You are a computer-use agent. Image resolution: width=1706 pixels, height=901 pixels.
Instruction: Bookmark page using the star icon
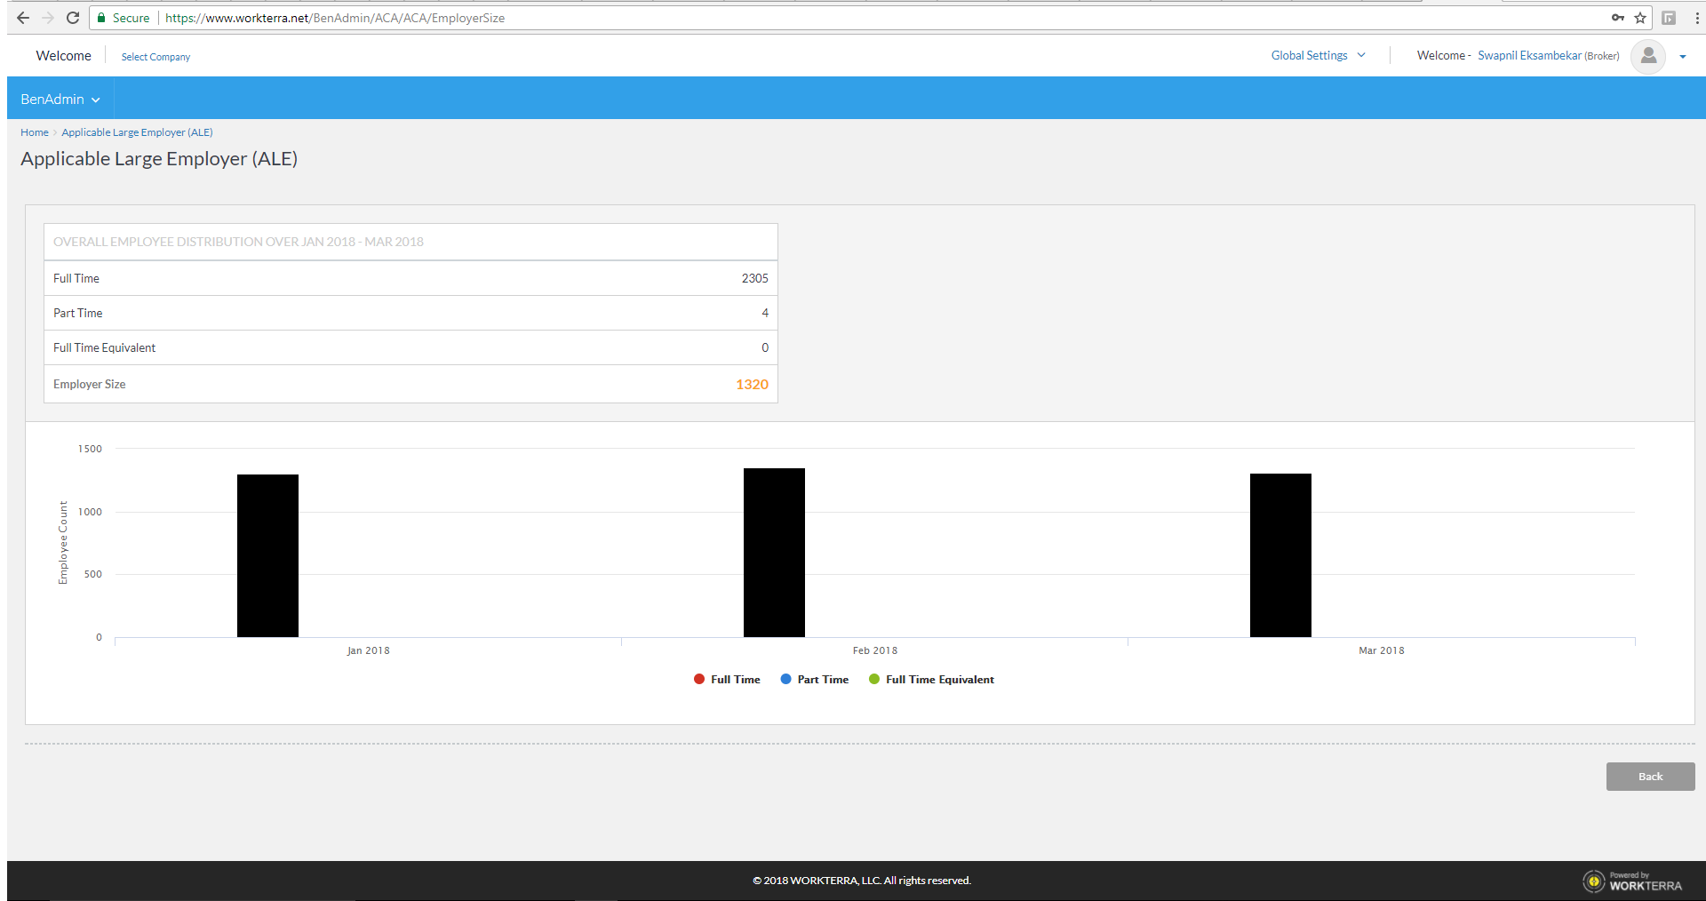[x=1640, y=18]
